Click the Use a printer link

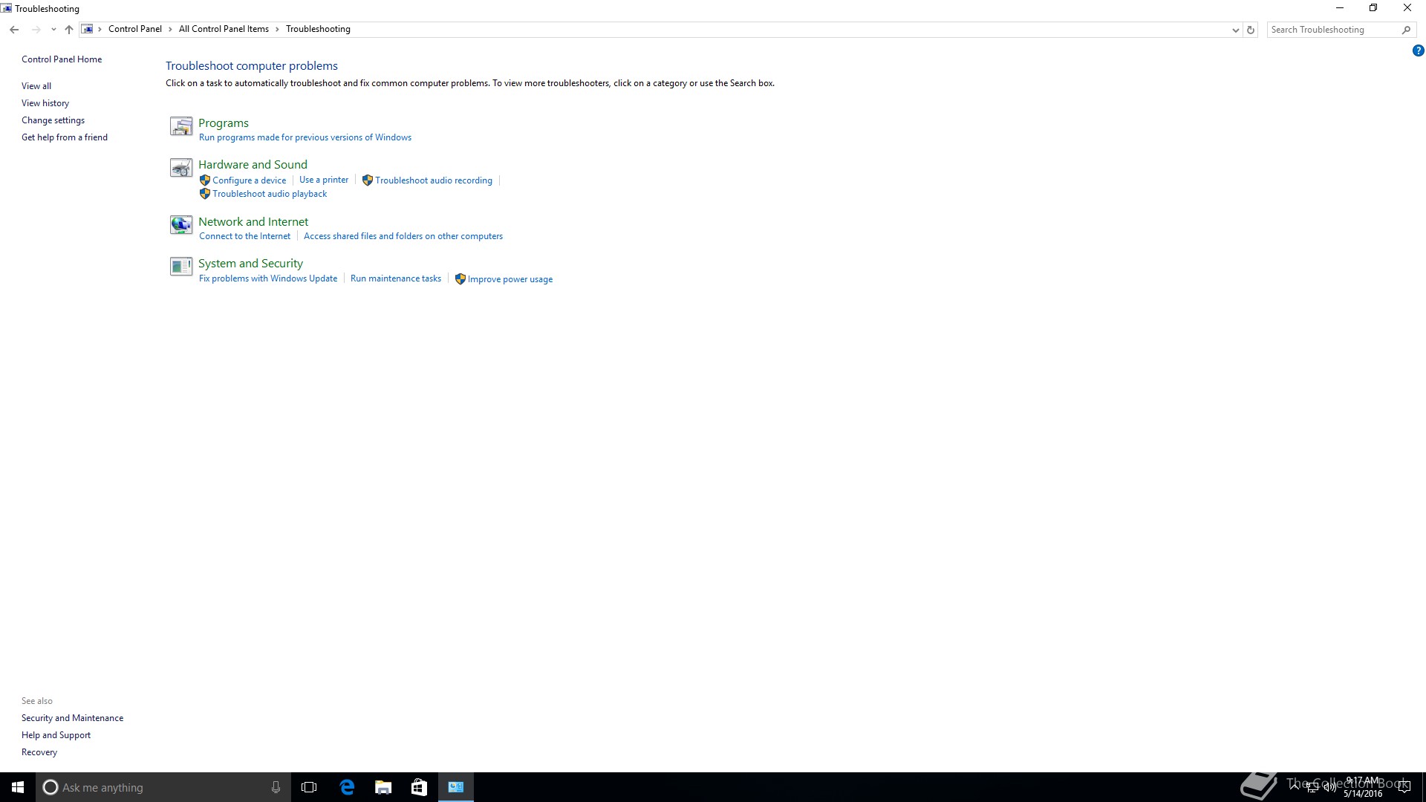324,180
